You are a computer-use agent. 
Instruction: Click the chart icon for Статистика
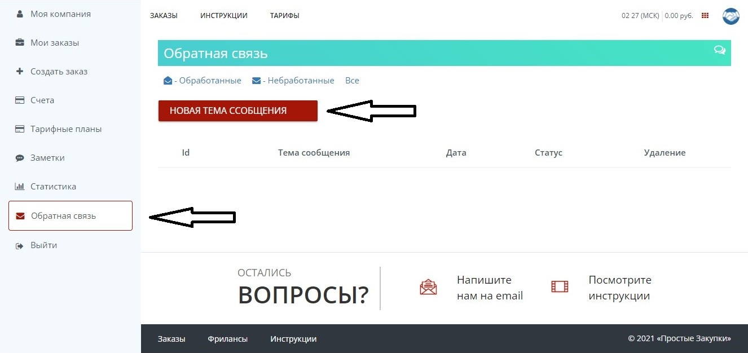pos(20,187)
